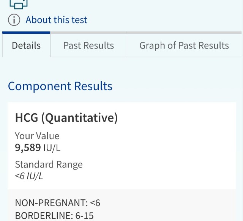This screenshot has height=221, width=243.
Task: Click the gray bar above Past Results
Action: click(x=88, y=33)
